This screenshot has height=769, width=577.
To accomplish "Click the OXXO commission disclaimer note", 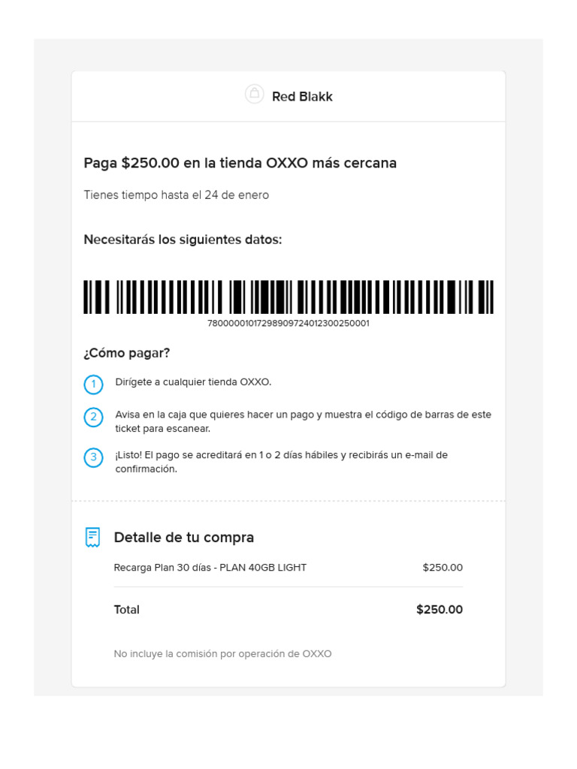I will [222, 654].
